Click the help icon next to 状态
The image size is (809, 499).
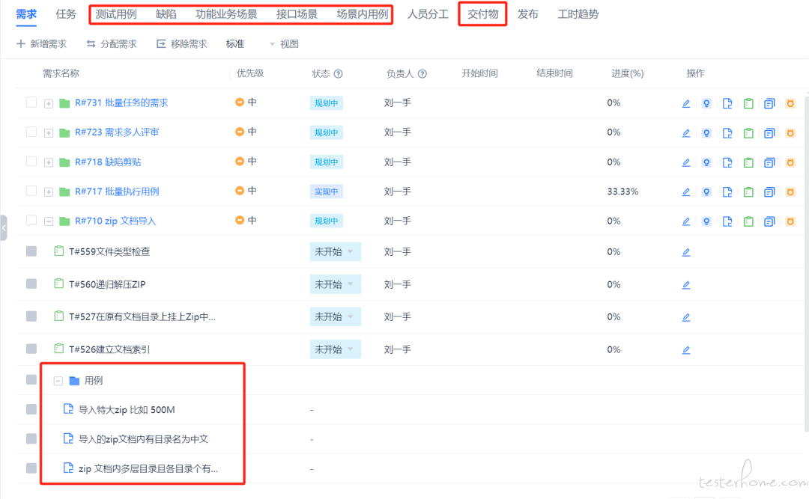click(338, 74)
